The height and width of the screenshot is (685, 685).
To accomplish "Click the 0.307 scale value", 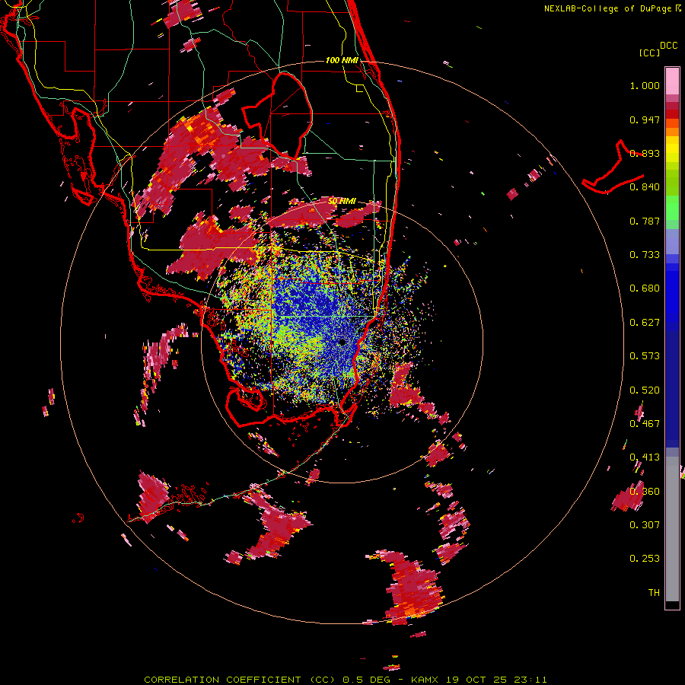I will coord(645,525).
